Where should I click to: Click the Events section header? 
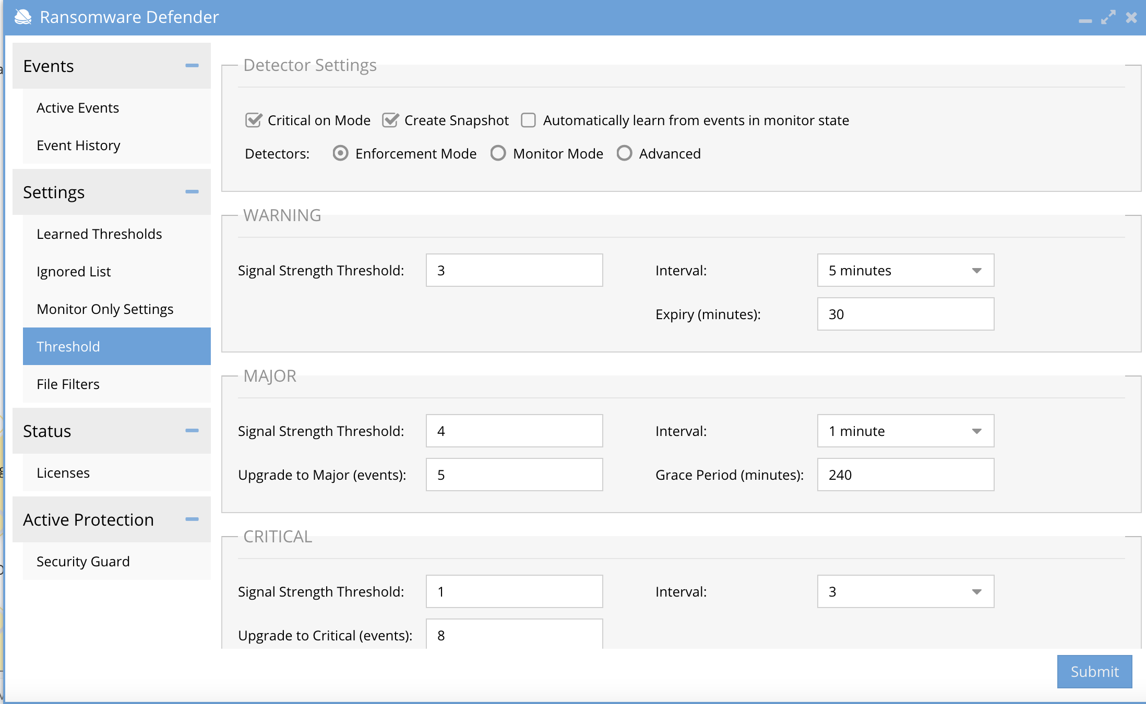tap(112, 66)
